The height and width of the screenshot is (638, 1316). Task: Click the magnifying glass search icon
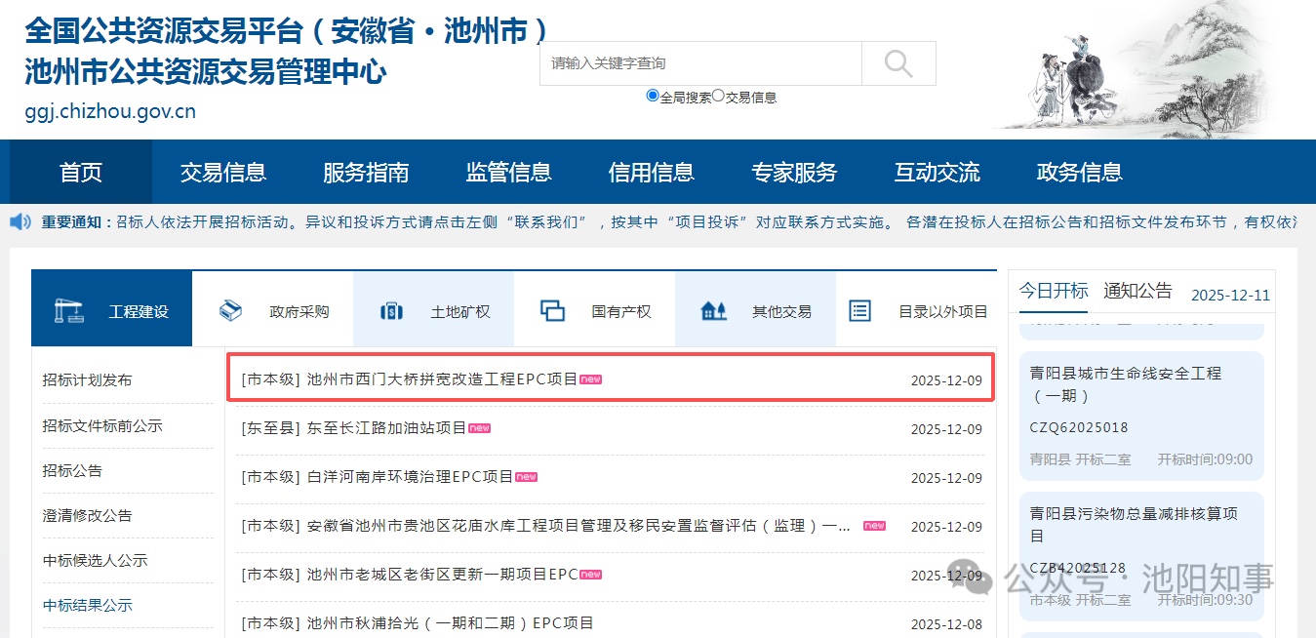897,63
